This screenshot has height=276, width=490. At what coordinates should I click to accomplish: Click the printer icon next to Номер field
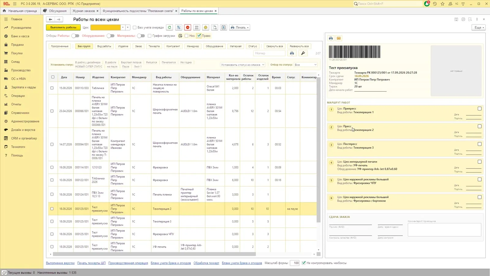(x=292, y=53)
